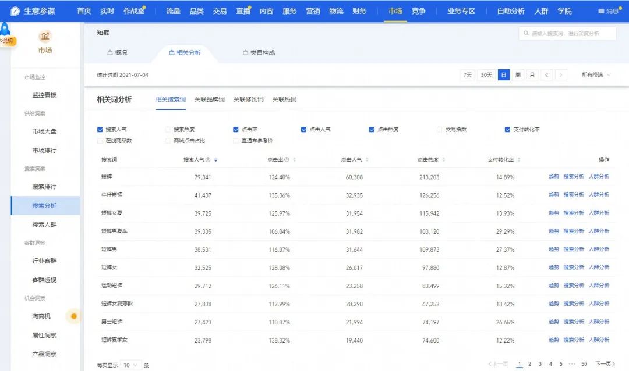Click the magnifier icon in the keyword search box
The image size is (629, 371).
pyautogui.click(x=527, y=33)
